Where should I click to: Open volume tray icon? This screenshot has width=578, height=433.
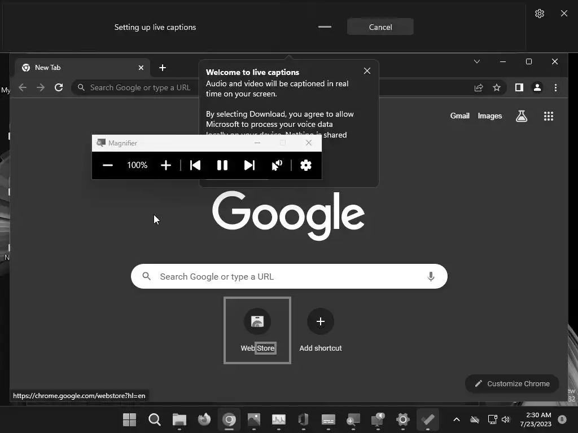505,419
